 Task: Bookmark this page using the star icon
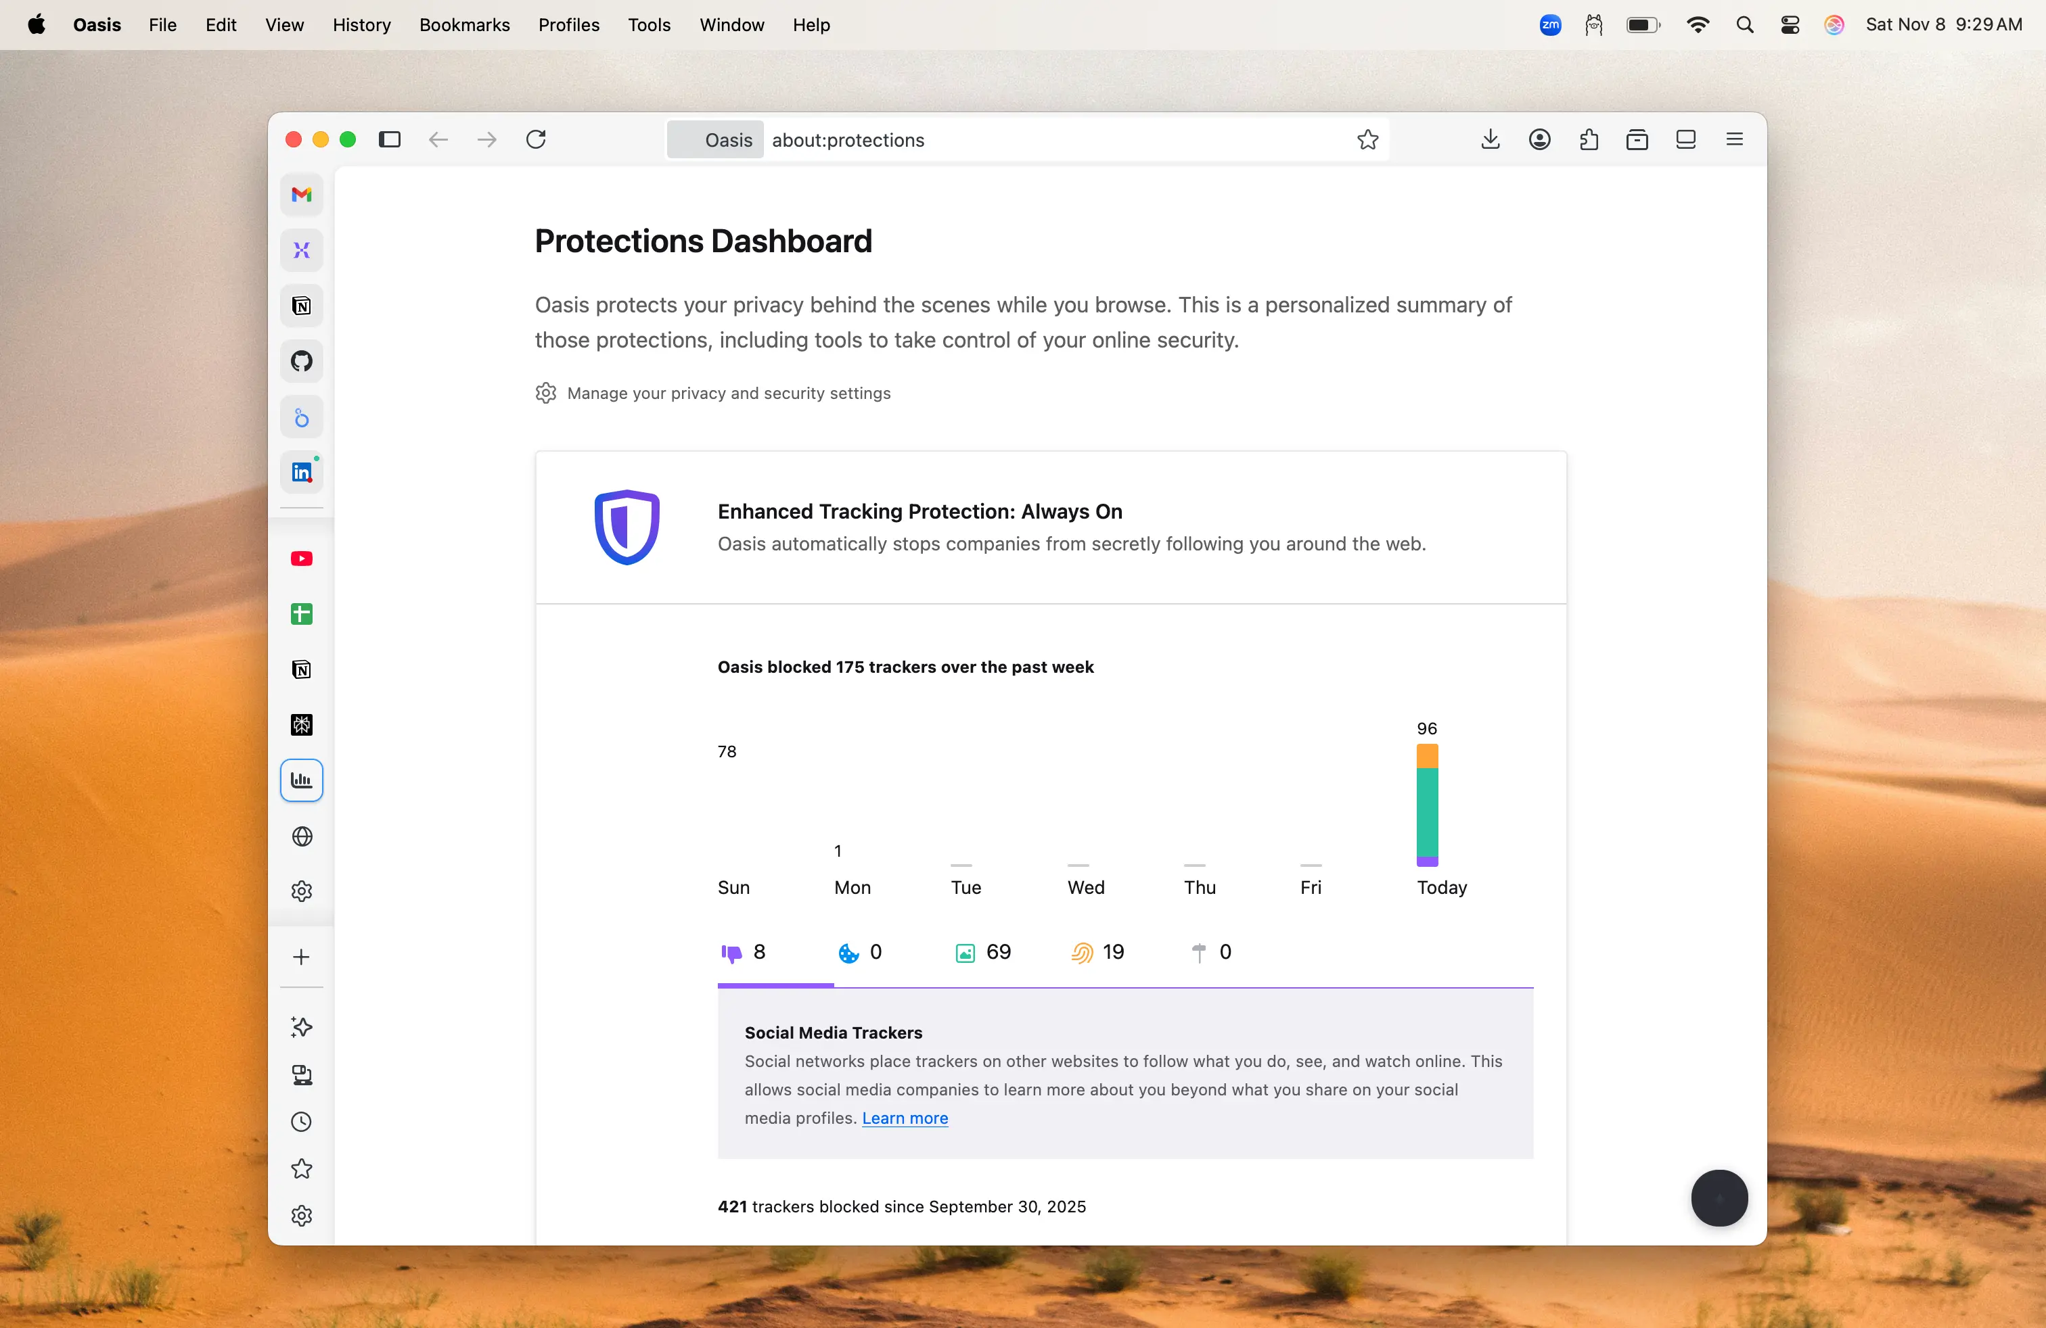coord(1368,139)
